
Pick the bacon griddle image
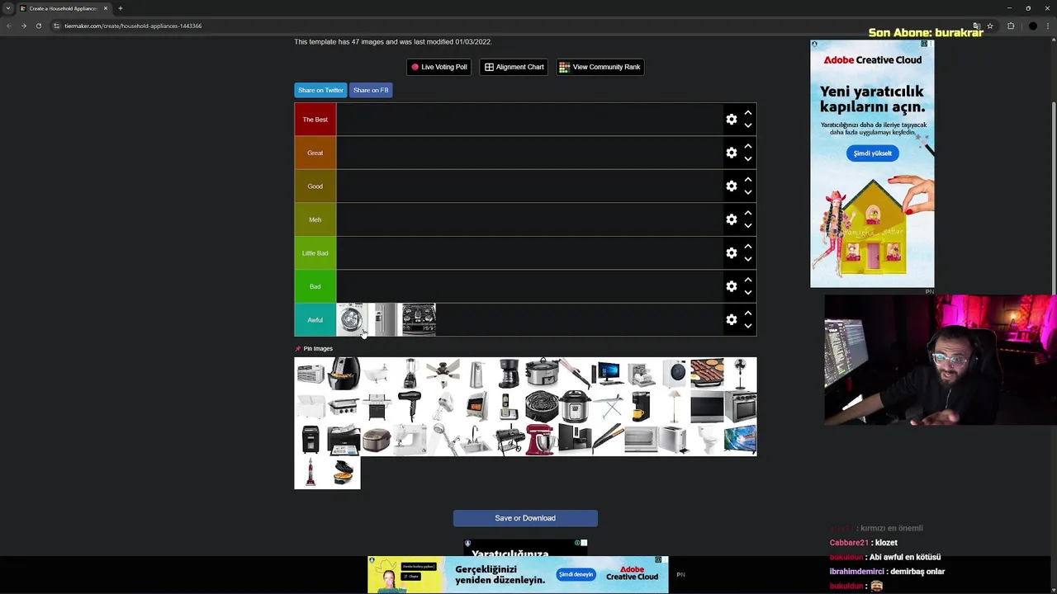[x=707, y=374]
